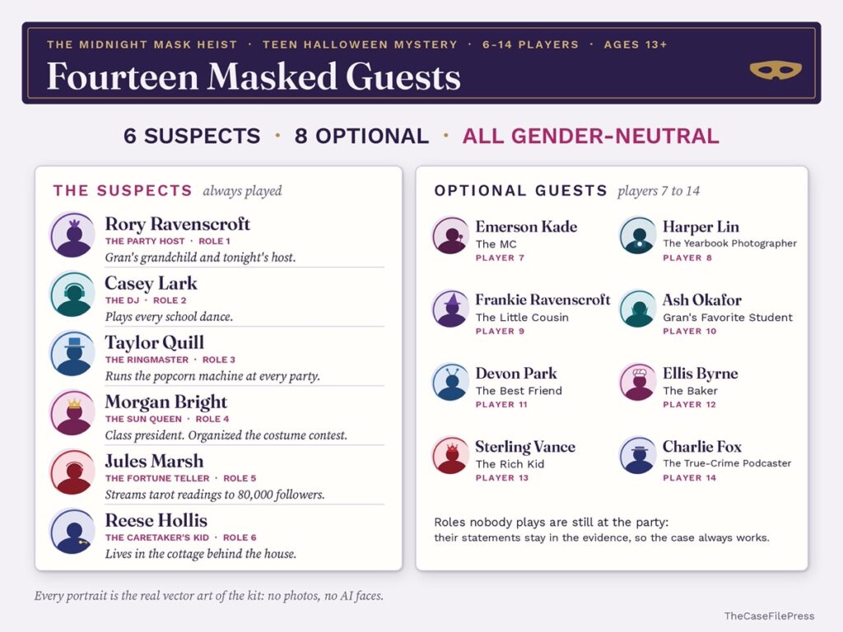Select Rory Ravenscroft's portrait icon
The height and width of the screenshot is (632, 843).
point(72,235)
